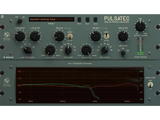The height and width of the screenshot is (120, 160).
Task: Click the '200' Mid Low frequency label
Action: tap(61, 50)
